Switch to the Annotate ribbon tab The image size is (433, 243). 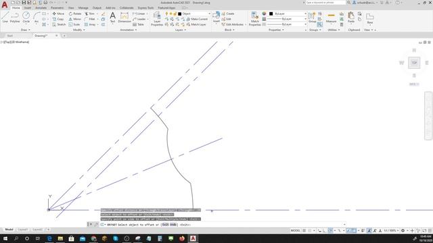(41, 8)
